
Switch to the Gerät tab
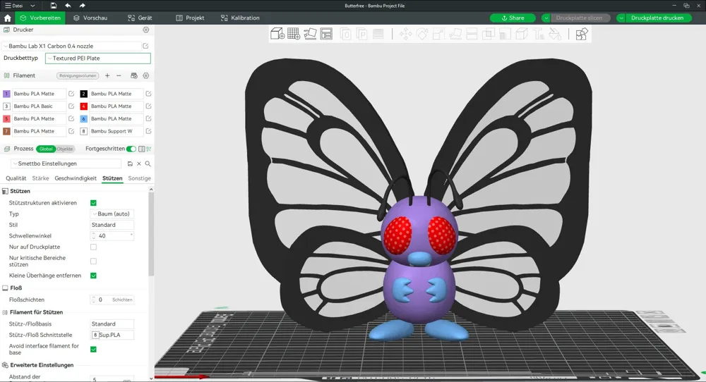tap(140, 18)
